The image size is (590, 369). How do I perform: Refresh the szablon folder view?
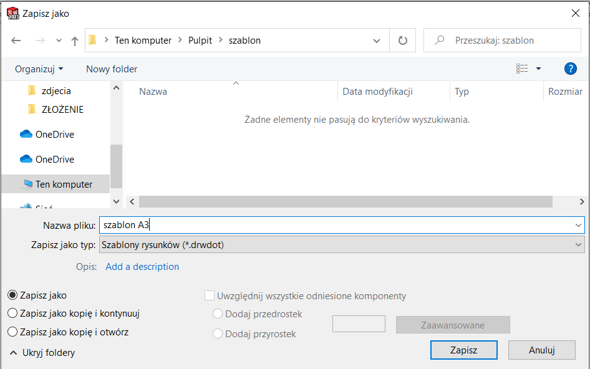[x=403, y=41]
